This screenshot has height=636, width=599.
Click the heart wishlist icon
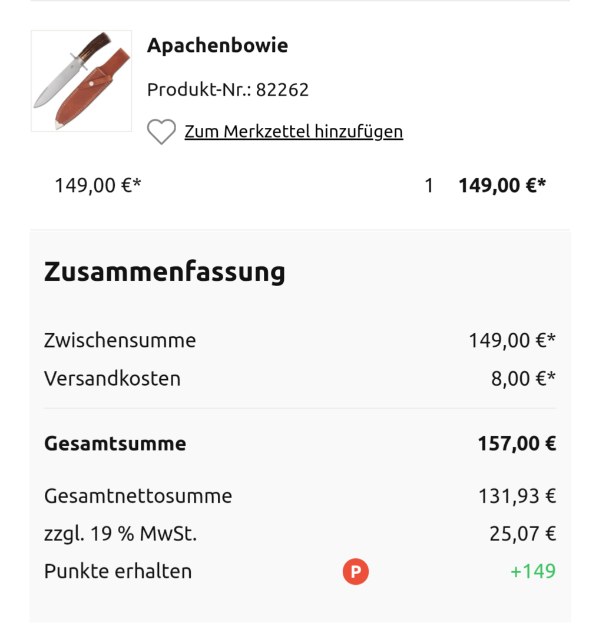point(161,132)
